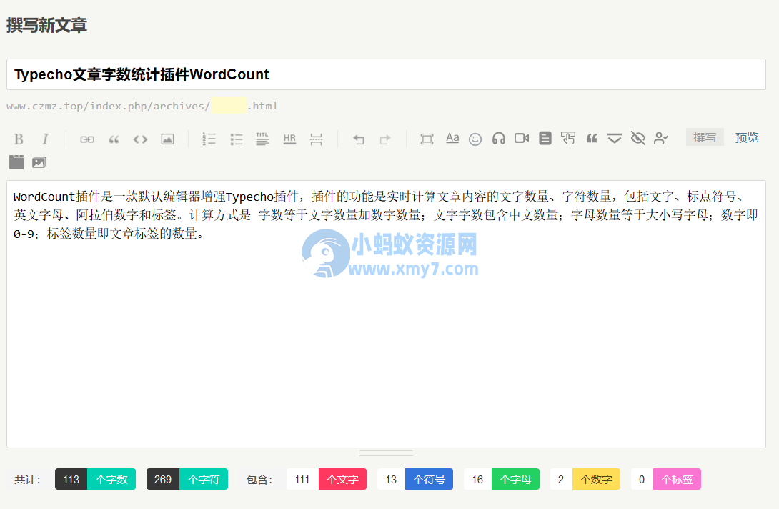
Task: Click the document card icon
Action: click(x=545, y=138)
